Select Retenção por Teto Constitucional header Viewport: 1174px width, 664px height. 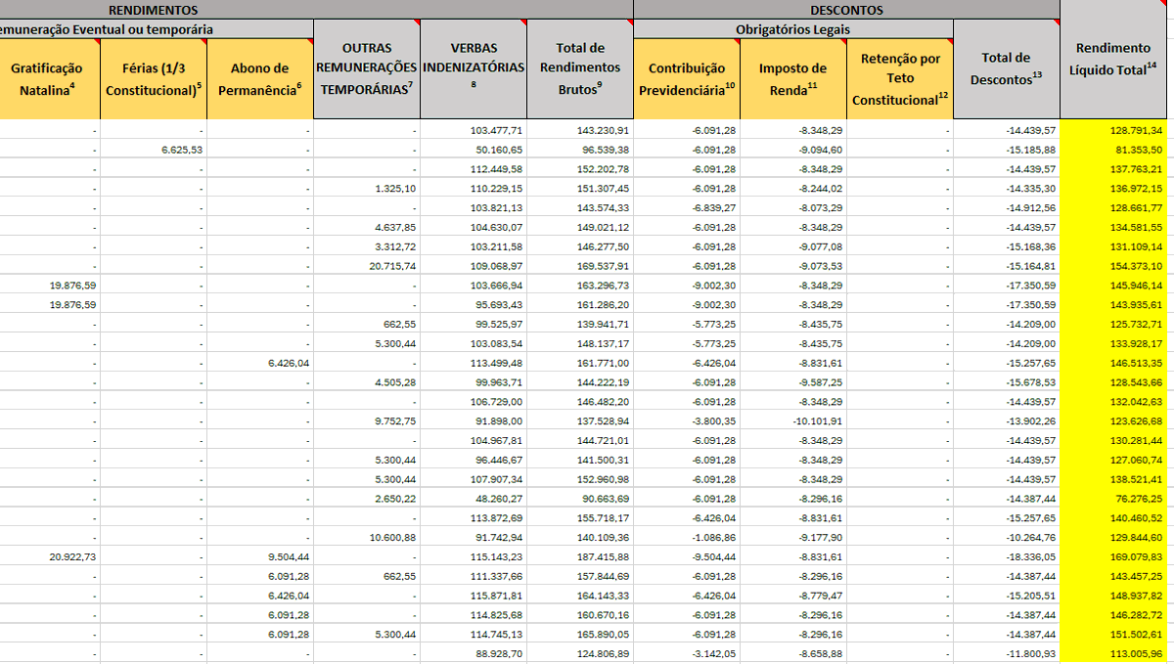click(x=900, y=79)
